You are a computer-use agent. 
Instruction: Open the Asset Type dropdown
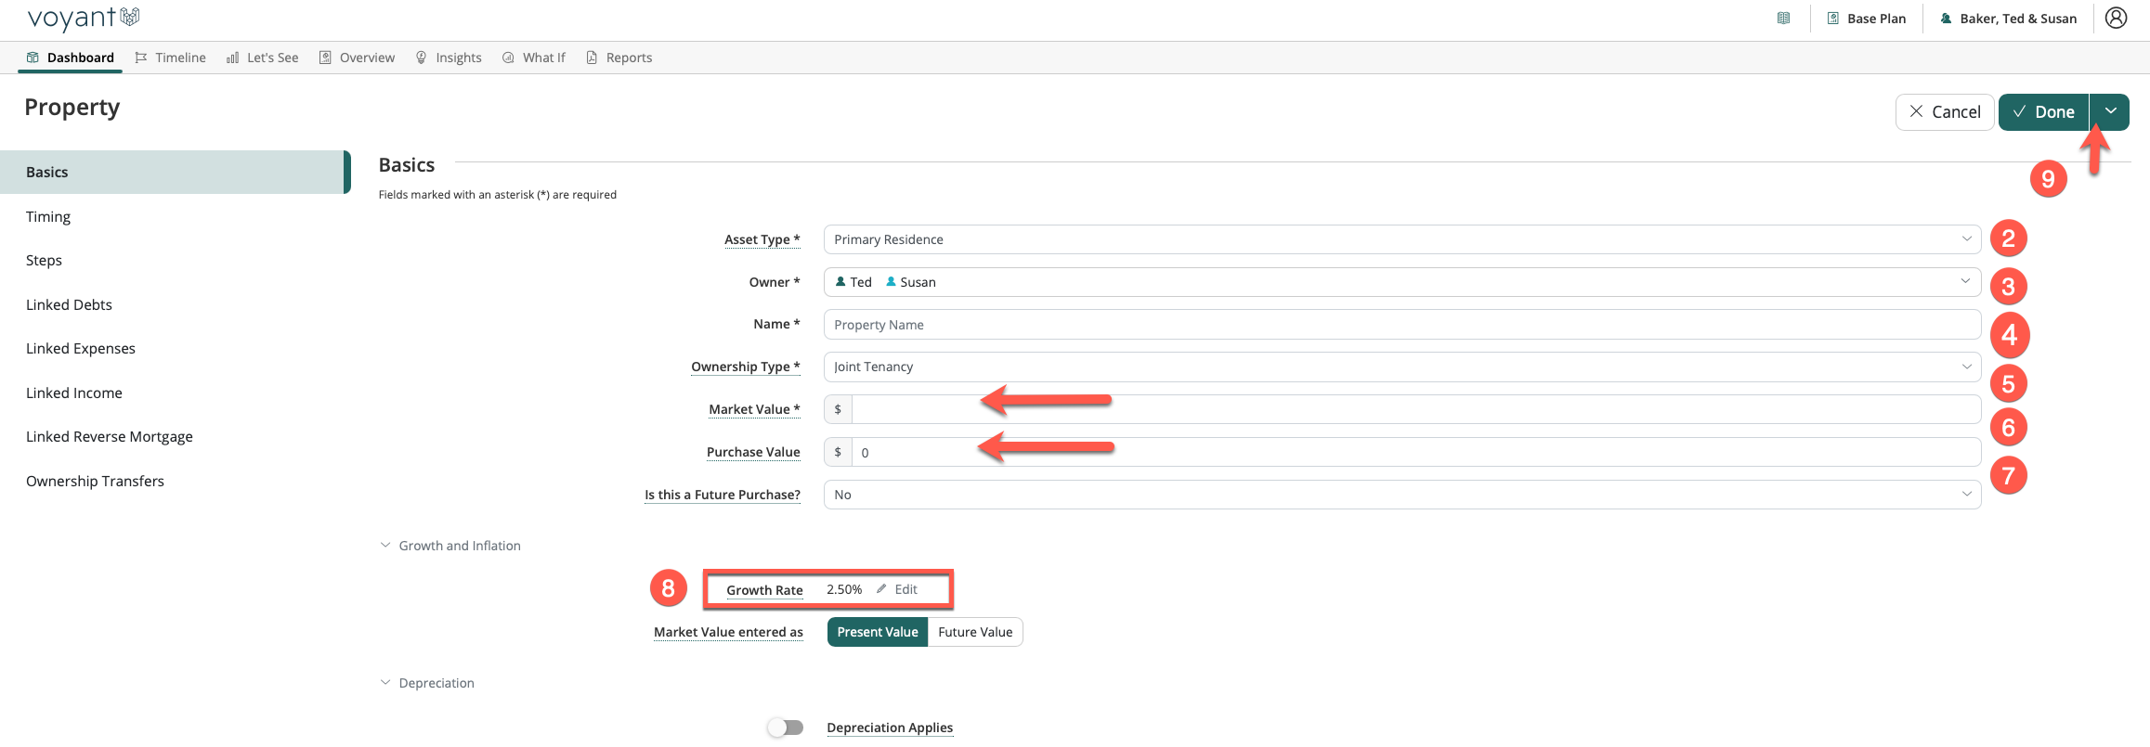(x=1401, y=239)
